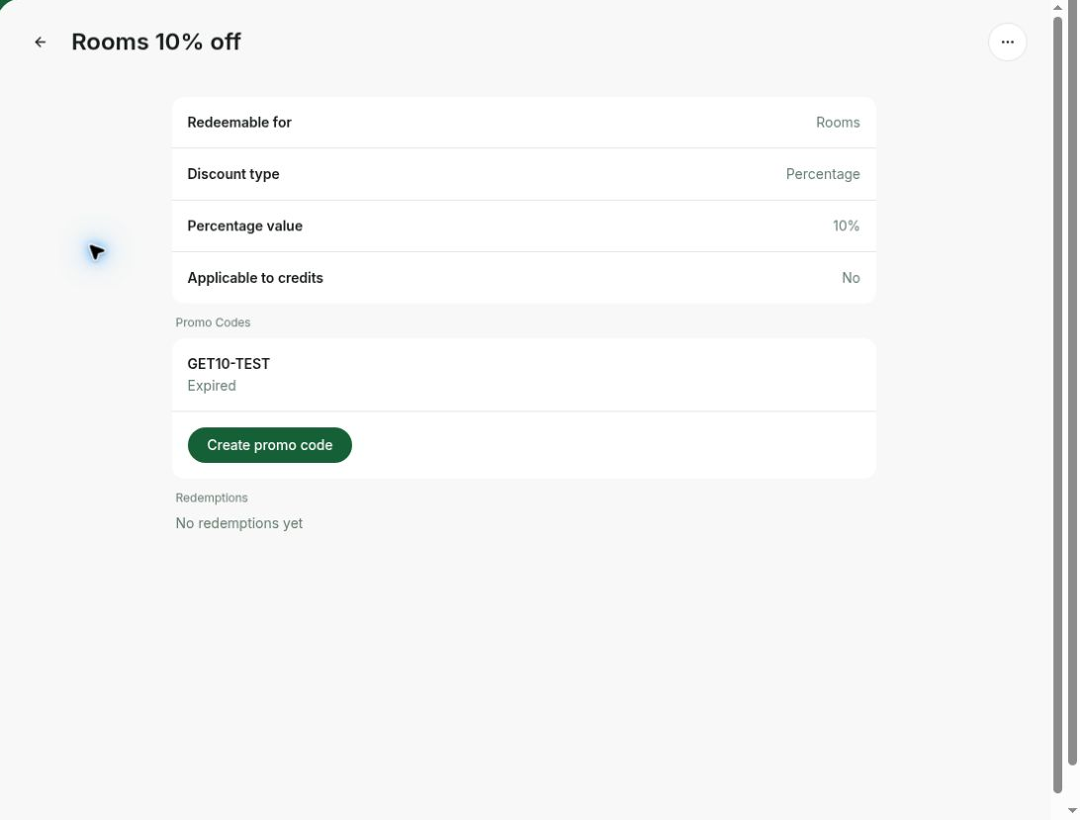This screenshot has height=820, width=1080.
Task: Click the Rooms 10% off page title
Action: point(155,42)
